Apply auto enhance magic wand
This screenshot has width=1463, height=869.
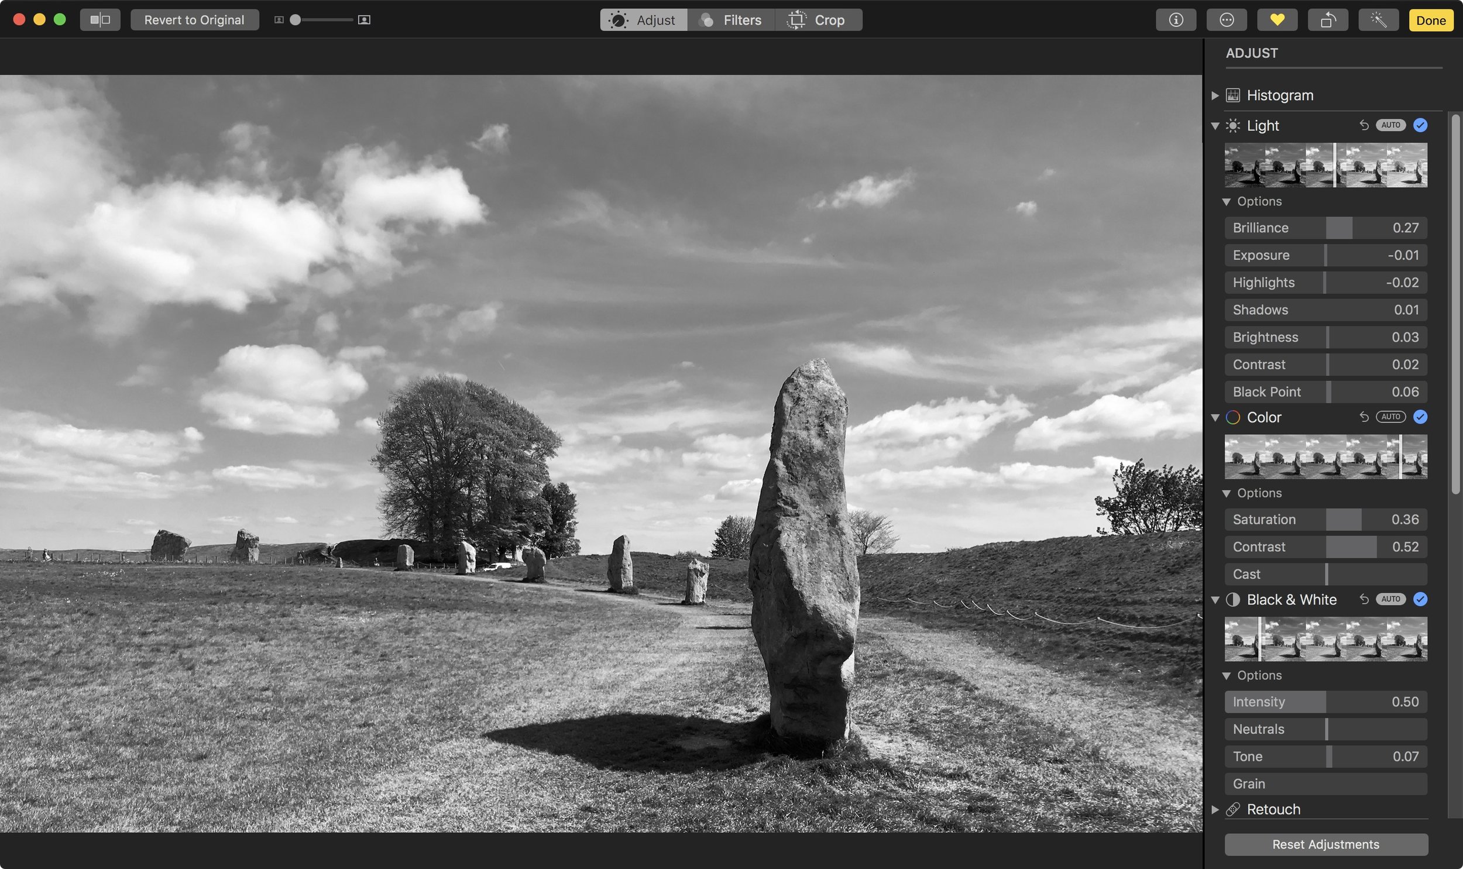(1379, 20)
